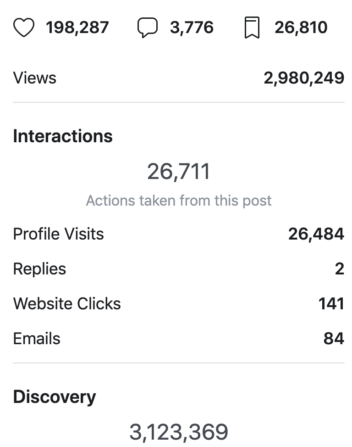Open the Views row label
The image size is (352, 447).
[x=35, y=78]
